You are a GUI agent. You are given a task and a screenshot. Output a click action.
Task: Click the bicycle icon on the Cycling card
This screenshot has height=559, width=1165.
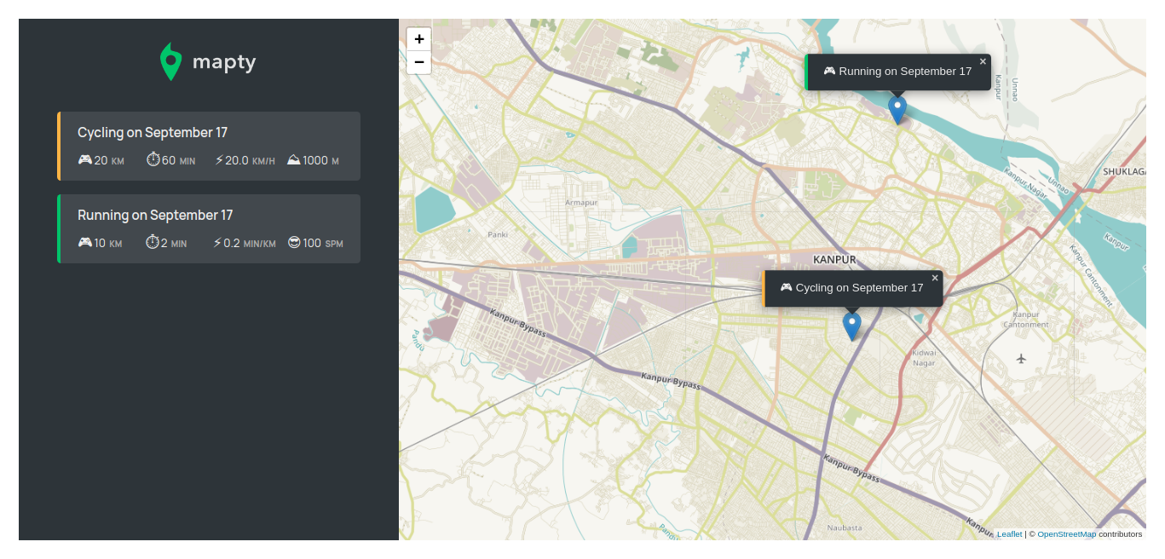84,160
